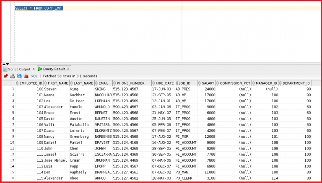Close the Script Output tab

tap(34, 69)
